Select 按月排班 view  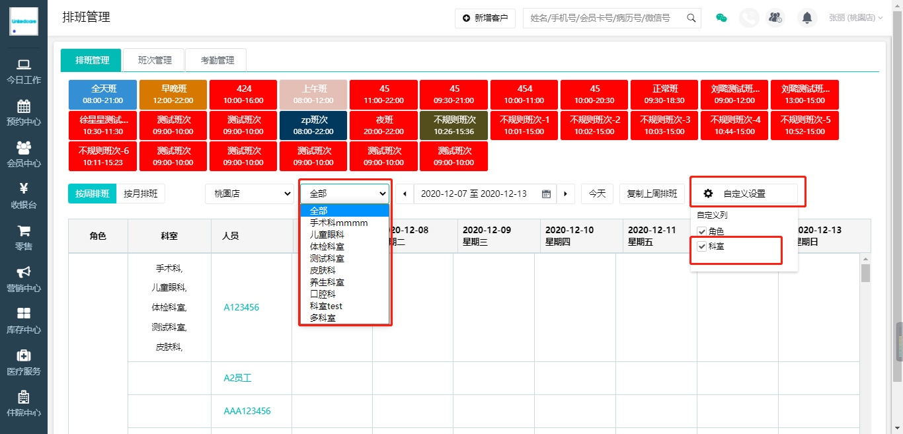(141, 194)
